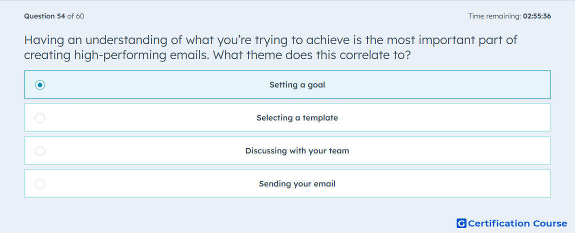This screenshot has height=233, width=575.
Task: Click blank area inside "Selecting a template" option card
Action: click(440, 118)
